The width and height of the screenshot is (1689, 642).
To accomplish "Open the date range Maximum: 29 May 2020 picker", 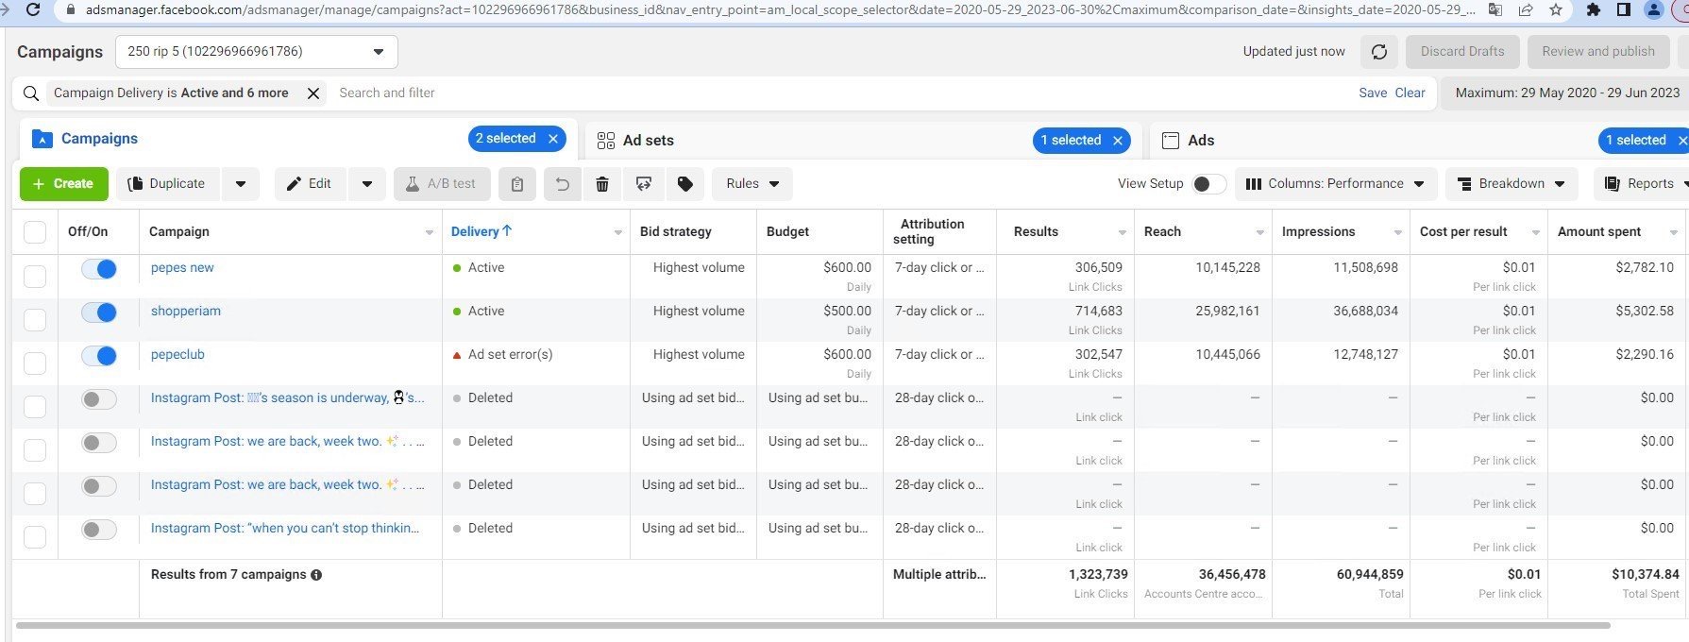I will click(x=1566, y=93).
